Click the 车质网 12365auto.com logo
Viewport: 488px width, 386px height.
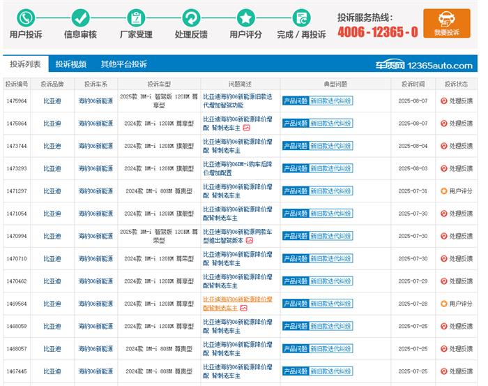pos(424,65)
